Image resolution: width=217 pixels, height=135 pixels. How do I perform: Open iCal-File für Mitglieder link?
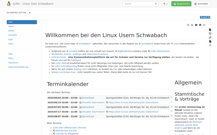[67, 134]
